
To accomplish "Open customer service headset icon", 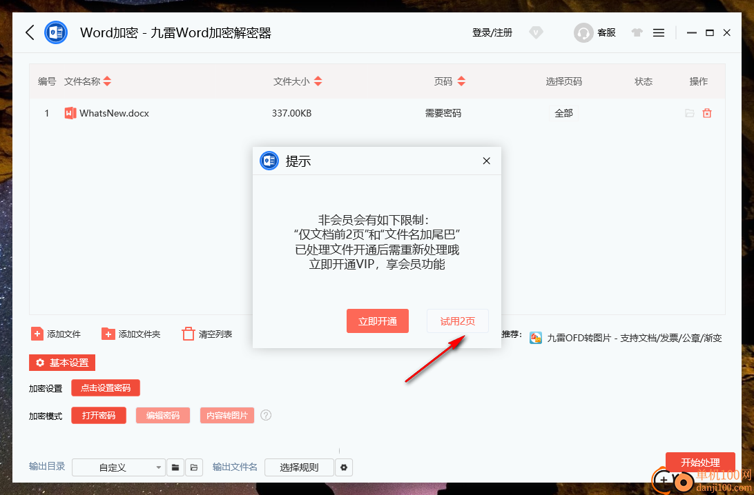I will tap(583, 32).
